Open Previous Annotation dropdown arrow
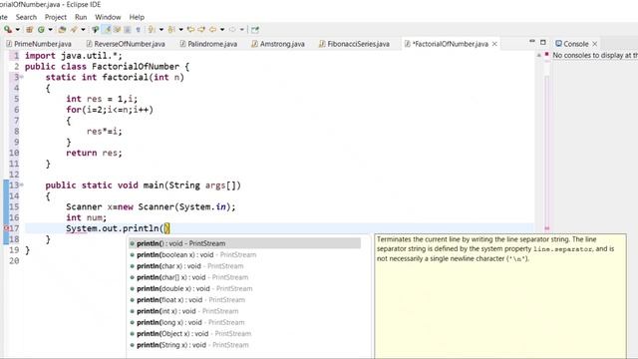This screenshot has height=359, width=638. click(181, 29)
